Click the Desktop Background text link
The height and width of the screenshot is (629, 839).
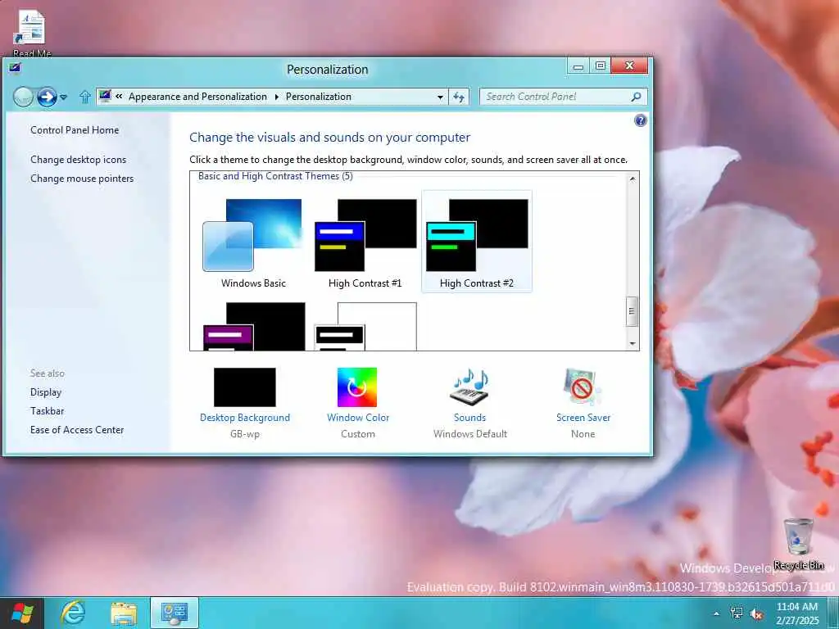pyautogui.click(x=244, y=417)
